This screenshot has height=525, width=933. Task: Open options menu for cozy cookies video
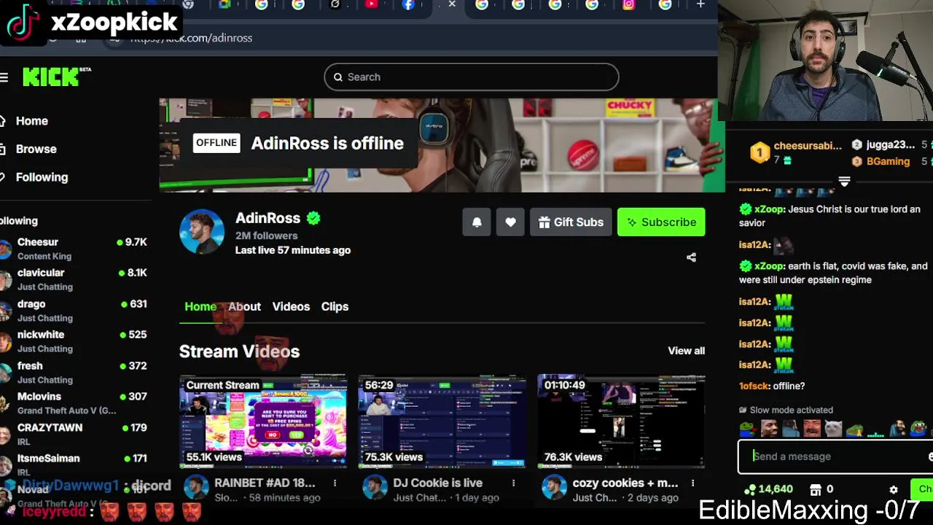[692, 483]
